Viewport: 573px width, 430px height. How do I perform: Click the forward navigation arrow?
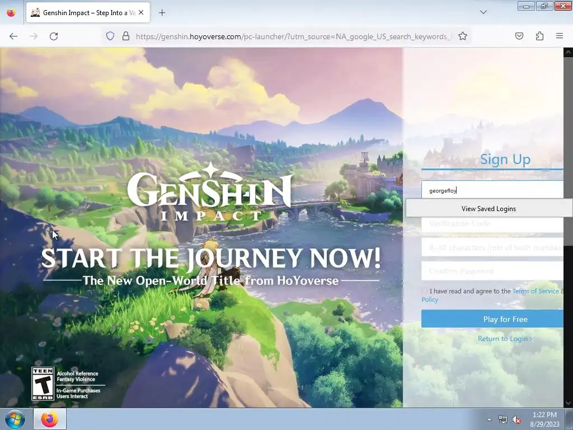point(34,36)
